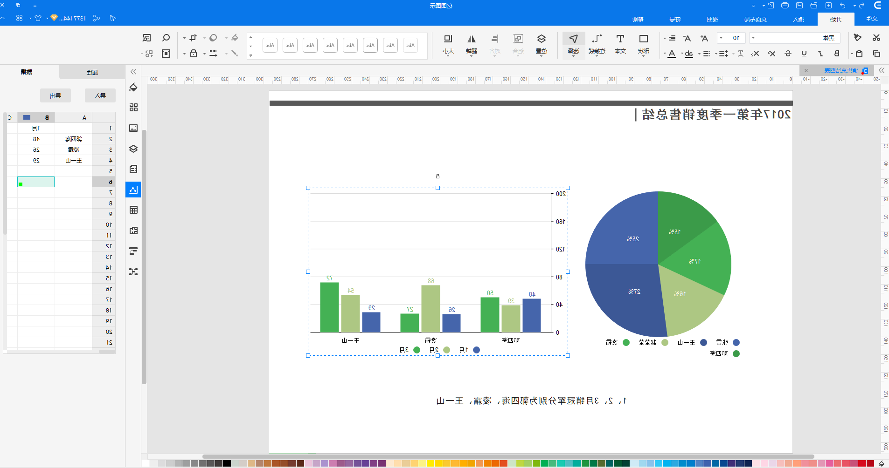Expand the shape style gallery
The width and height of the screenshot is (889, 468).
250,55
